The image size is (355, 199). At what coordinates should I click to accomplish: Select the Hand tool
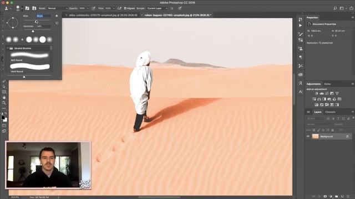[x=4, y=97]
